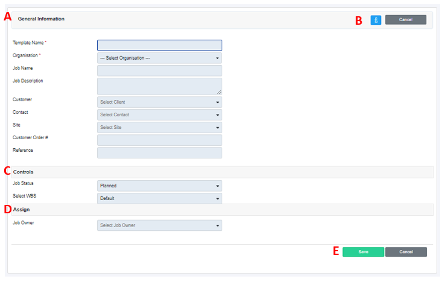Click the Job Description label
This screenshot has width=445, height=282.
[28, 81]
